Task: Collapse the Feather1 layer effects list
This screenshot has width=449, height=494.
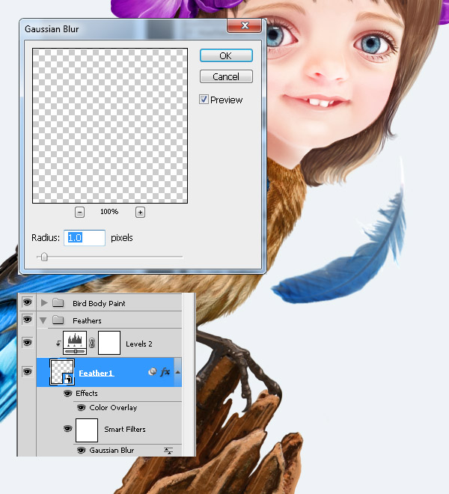Action: coord(177,372)
